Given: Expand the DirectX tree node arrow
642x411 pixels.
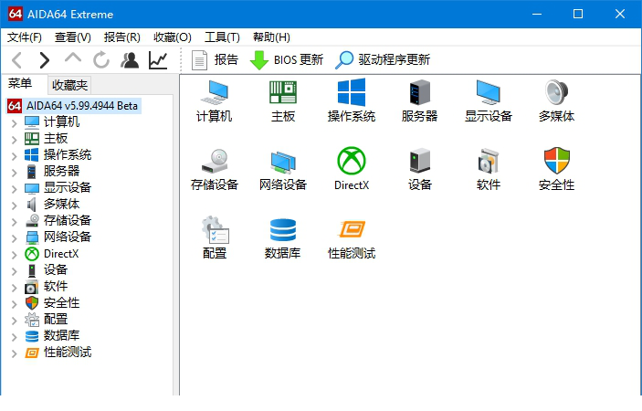Looking at the screenshot, I should pyautogui.click(x=15, y=255).
